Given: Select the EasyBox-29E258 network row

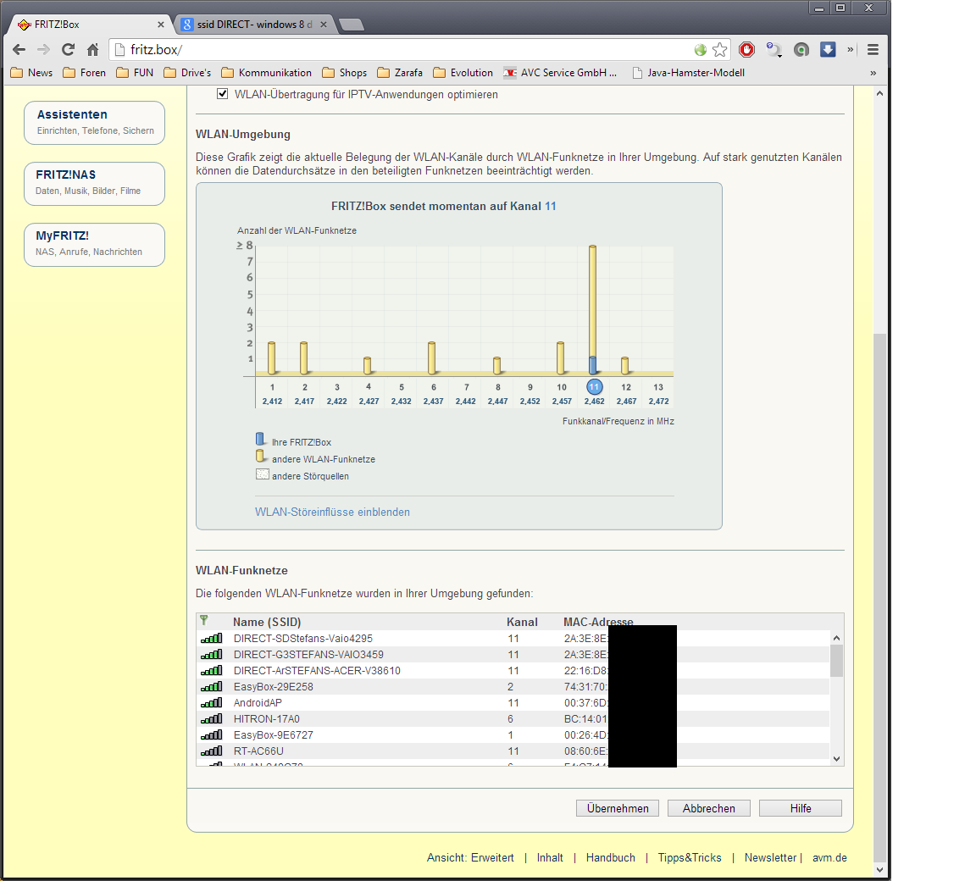Looking at the screenshot, I should click(513, 687).
